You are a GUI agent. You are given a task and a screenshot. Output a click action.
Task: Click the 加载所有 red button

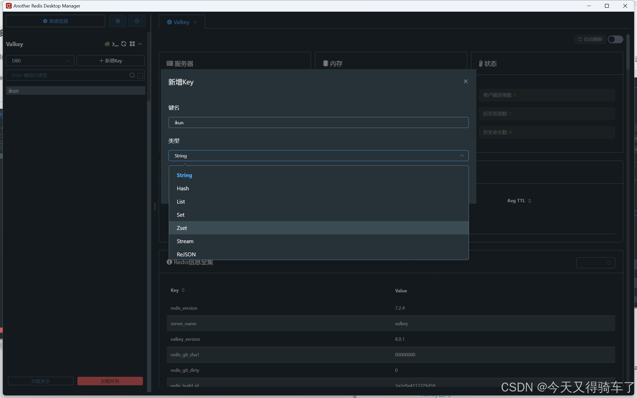pos(110,381)
